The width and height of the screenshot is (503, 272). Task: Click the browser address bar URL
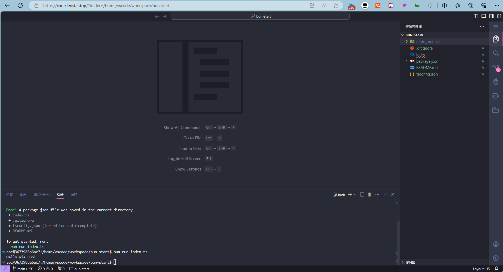coord(106,6)
